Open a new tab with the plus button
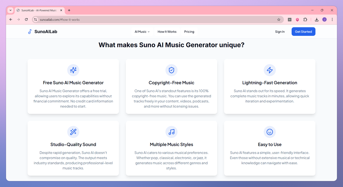Viewport: 343px width, 187px height. tap(69, 10)
